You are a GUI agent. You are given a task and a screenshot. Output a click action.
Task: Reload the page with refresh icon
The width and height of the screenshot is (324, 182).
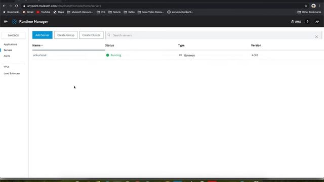pos(17,6)
